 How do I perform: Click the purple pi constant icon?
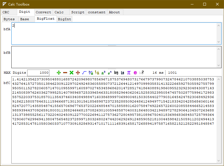point(129,73)
